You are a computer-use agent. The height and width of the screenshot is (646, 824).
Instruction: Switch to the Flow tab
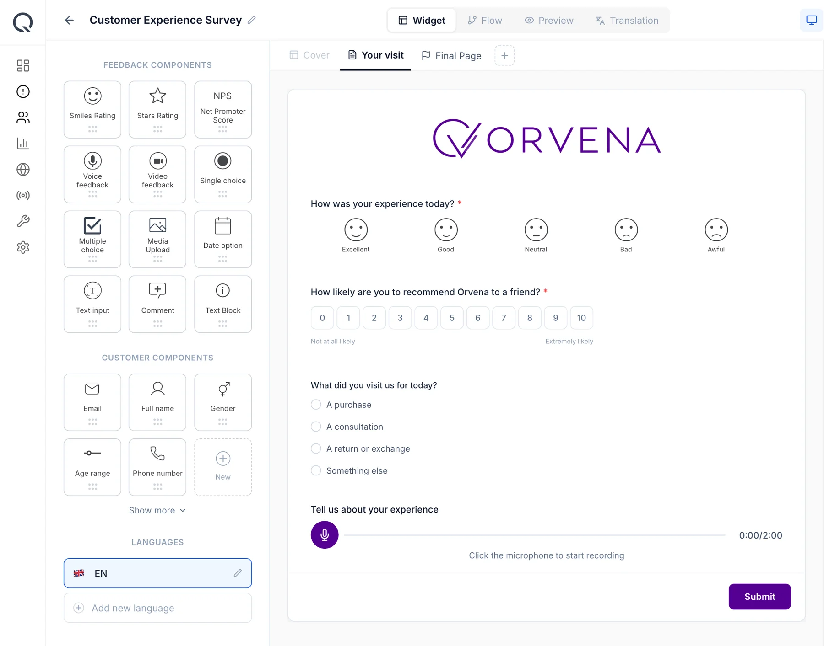(485, 20)
